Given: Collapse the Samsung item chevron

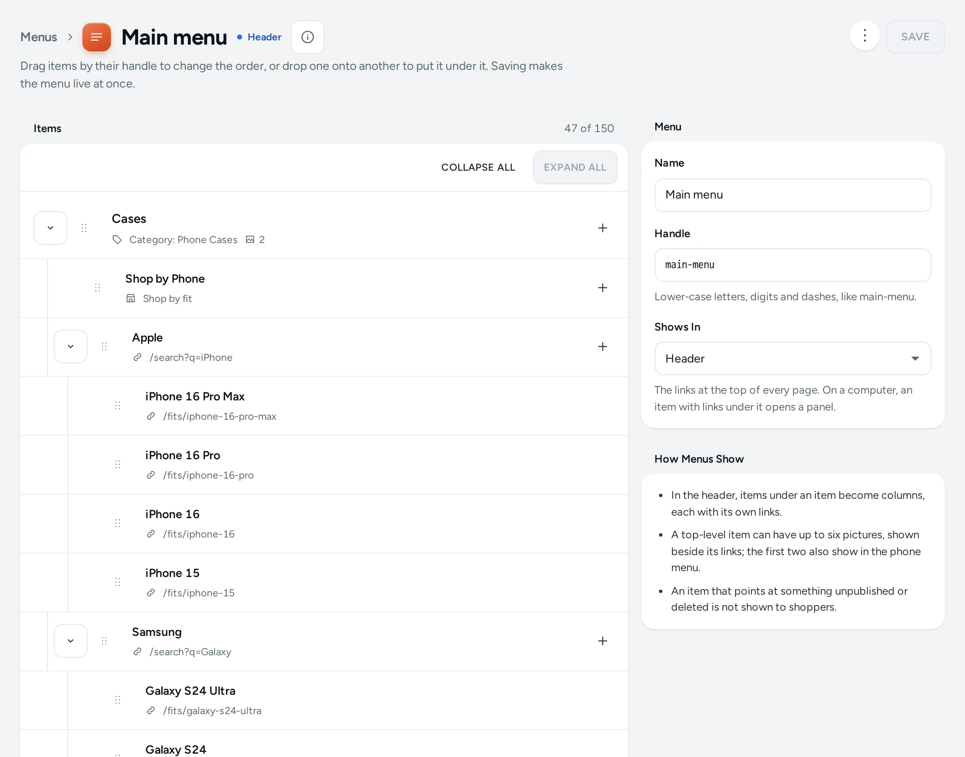Looking at the screenshot, I should (71, 641).
